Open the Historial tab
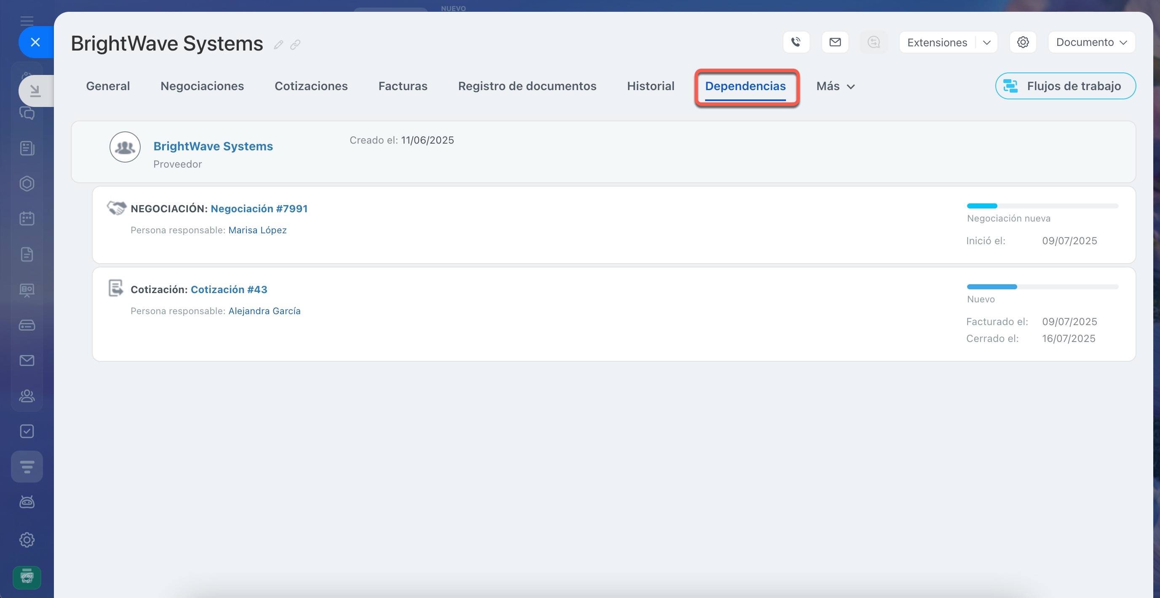This screenshot has width=1160, height=598. click(x=651, y=86)
